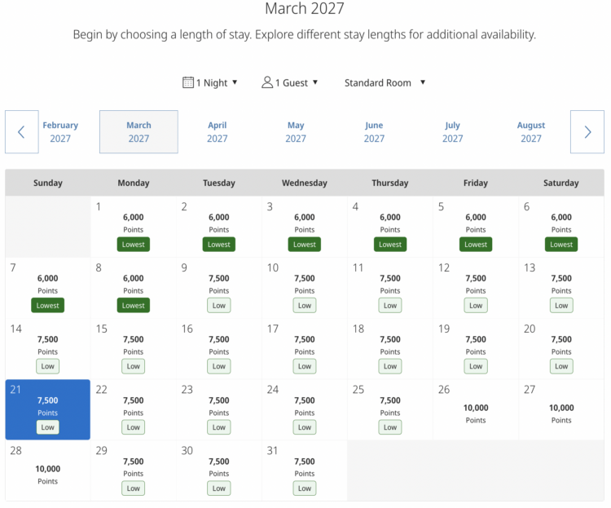Choose March 10 date cell
This screenshot has width=611, height=508.
click(x=305, y=288)
